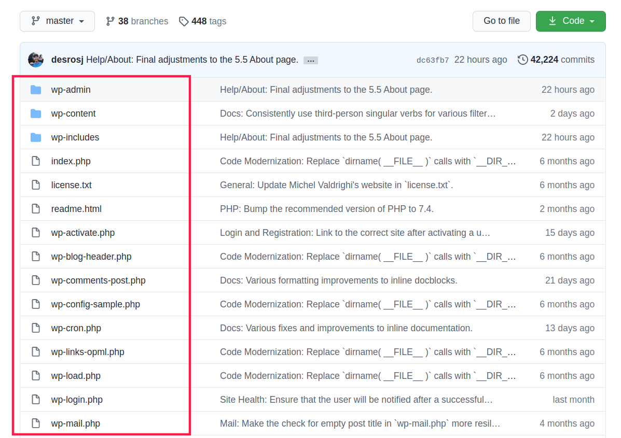Expand the commit message ellipsis button
The width and height of the screenshot is (621, 438).
[310, 60]
